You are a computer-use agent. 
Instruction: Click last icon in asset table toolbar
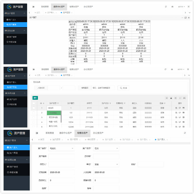click(184, 98)
